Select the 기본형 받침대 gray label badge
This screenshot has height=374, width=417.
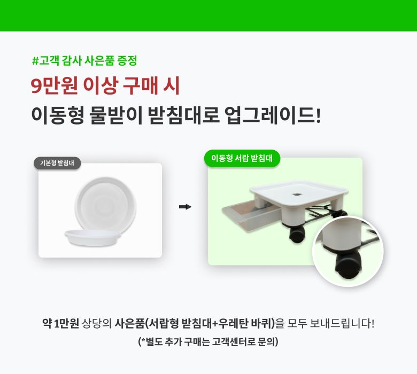pos(57,163)
